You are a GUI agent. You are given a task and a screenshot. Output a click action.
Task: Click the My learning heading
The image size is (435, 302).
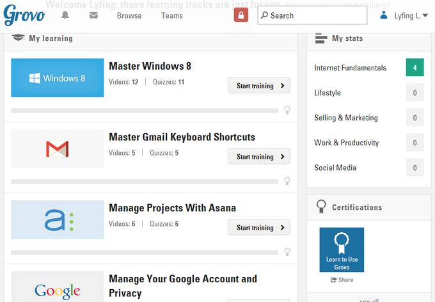pos(51,38)
